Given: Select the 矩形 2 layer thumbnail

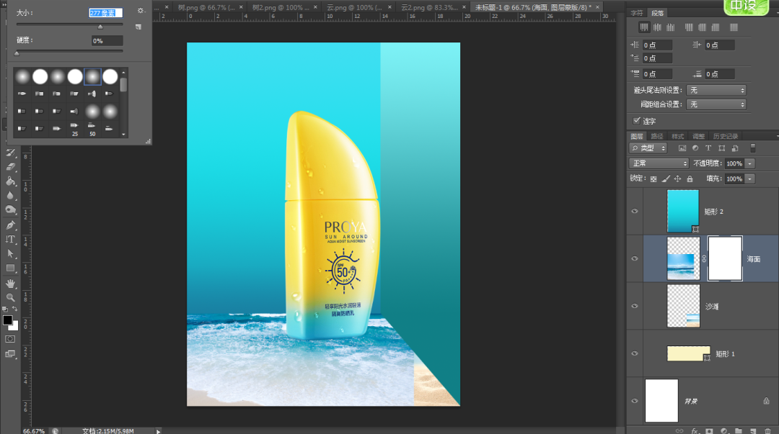Looking at the screenshot, I should [683, 212].
